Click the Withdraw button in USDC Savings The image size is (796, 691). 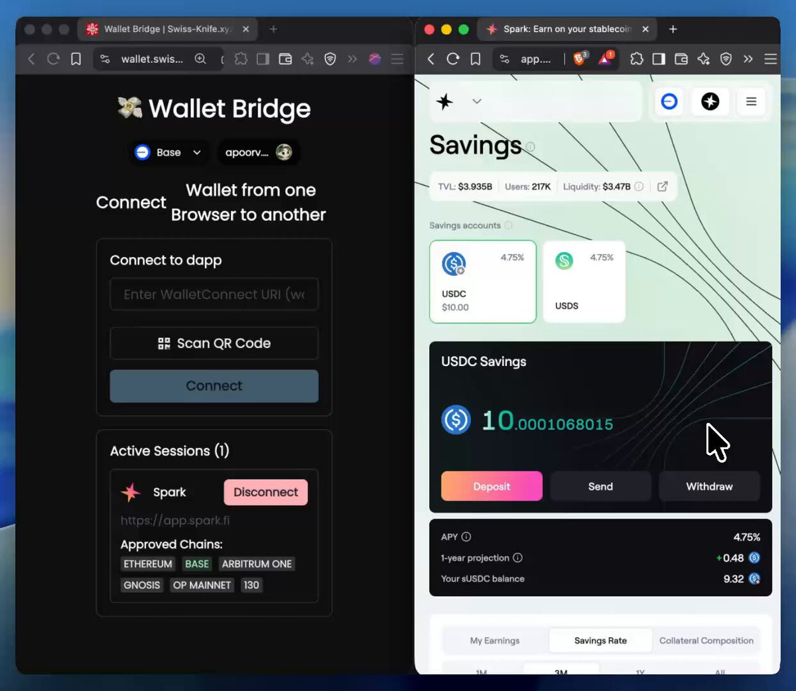(709, 486)
